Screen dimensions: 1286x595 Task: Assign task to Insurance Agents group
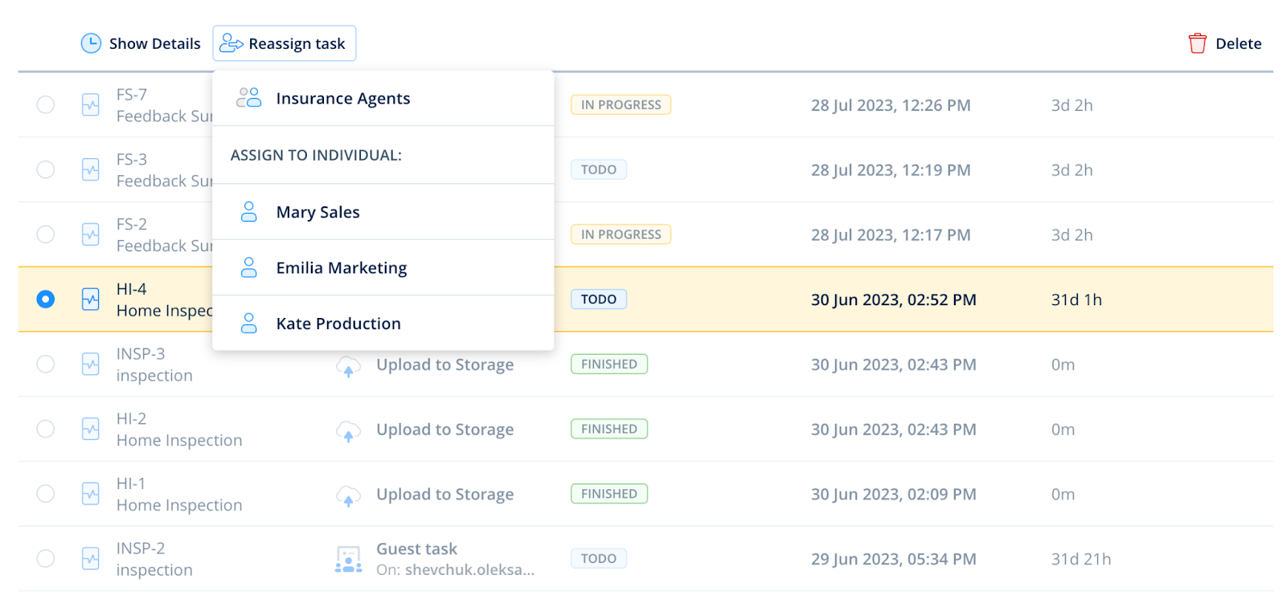click(x=342, y=99)
